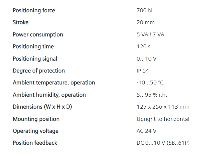This screenshot has height=156, width=210.
Task: Select the 20 mm stroke value
Action: (x=146, y=22)
